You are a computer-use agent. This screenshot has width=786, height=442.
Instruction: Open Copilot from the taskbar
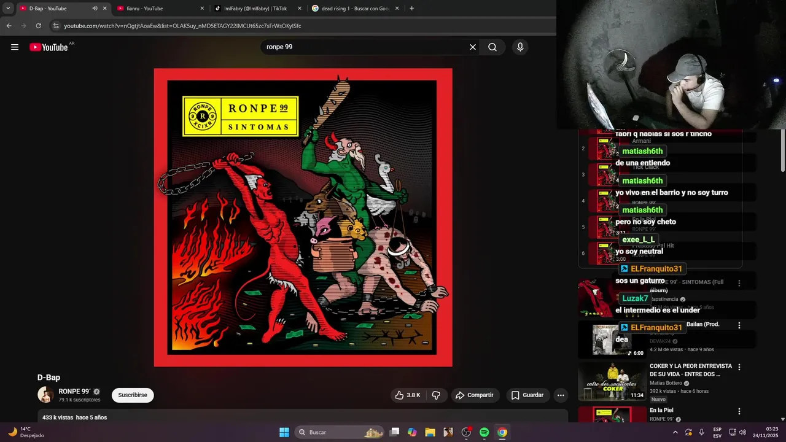click(x=412, y=432)
